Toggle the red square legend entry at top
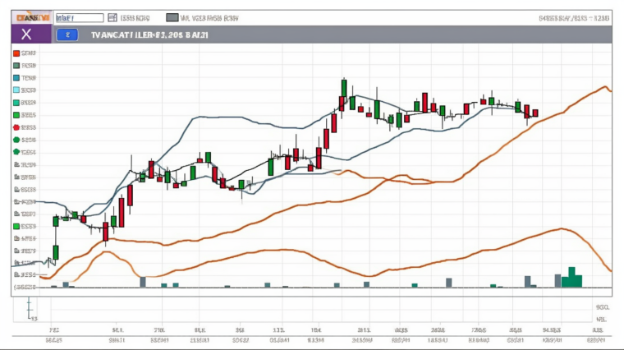The image size is (624, 350). tap(16, 53)
